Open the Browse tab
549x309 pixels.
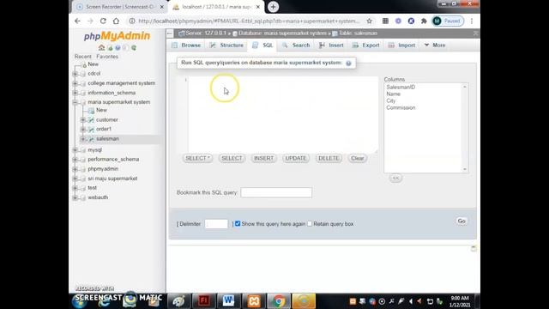[186, 45]
